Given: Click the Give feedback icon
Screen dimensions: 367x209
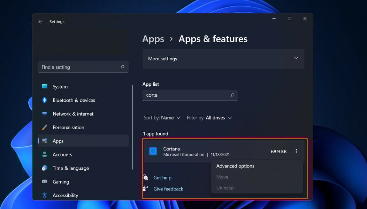Looking at the screenshot, I should (146, 188).
